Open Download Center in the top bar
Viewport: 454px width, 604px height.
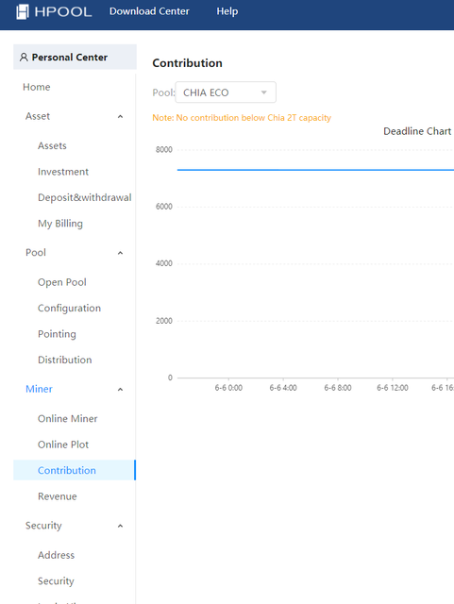(x=149, y=11)
